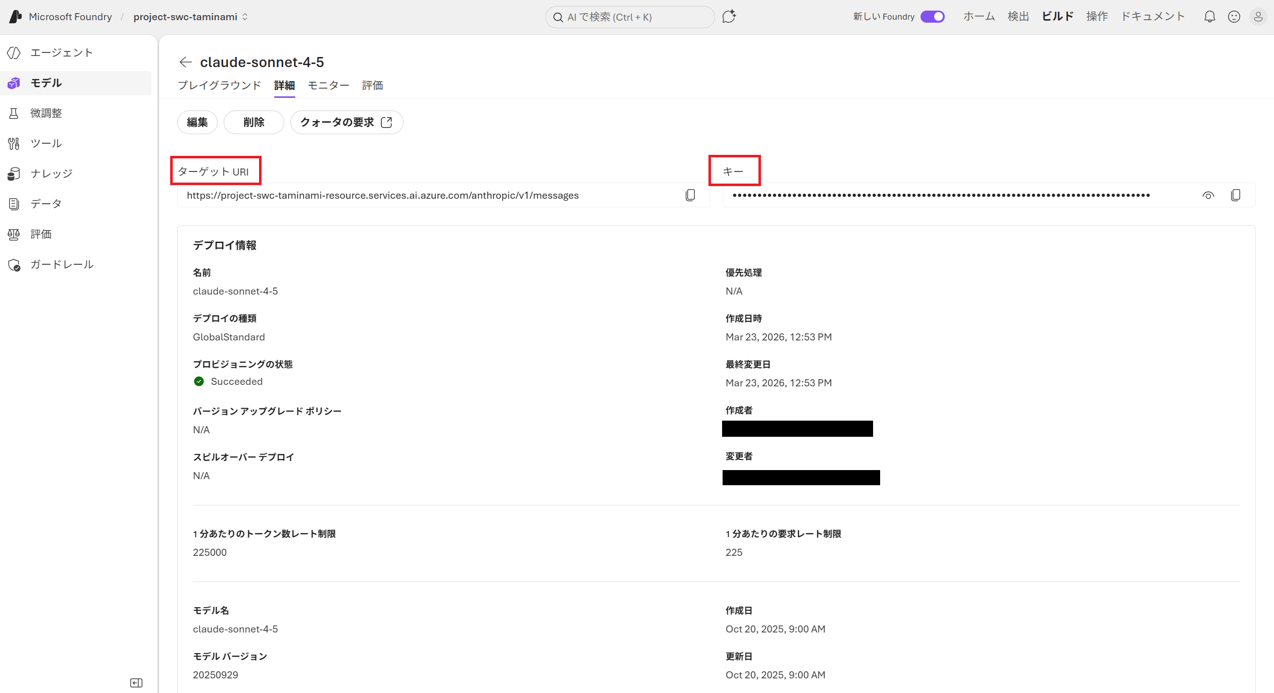1274x693 pixels.
Task: Copy the API key to clipboard
Action: 1236,195
